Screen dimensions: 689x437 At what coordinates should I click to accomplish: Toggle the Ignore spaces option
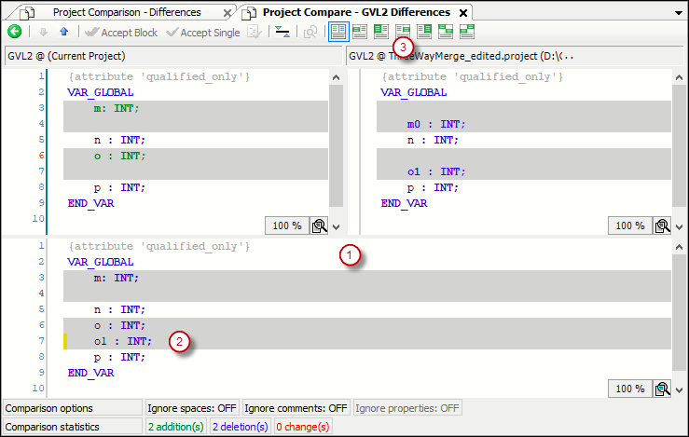pos(192,408)
